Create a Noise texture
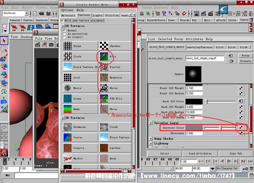 pyautogui.click(x=115, y=88)
